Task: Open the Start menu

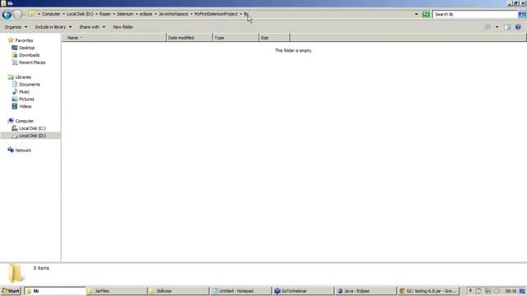Action: click(11, 291)
